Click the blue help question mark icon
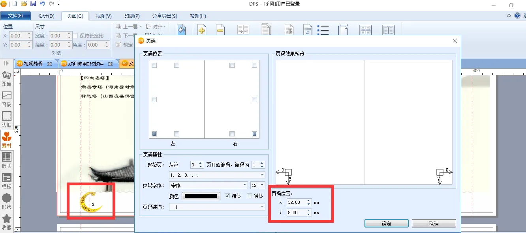Image resolution: width=526 pixels, height=233 pixels. (x=517, y=16)
